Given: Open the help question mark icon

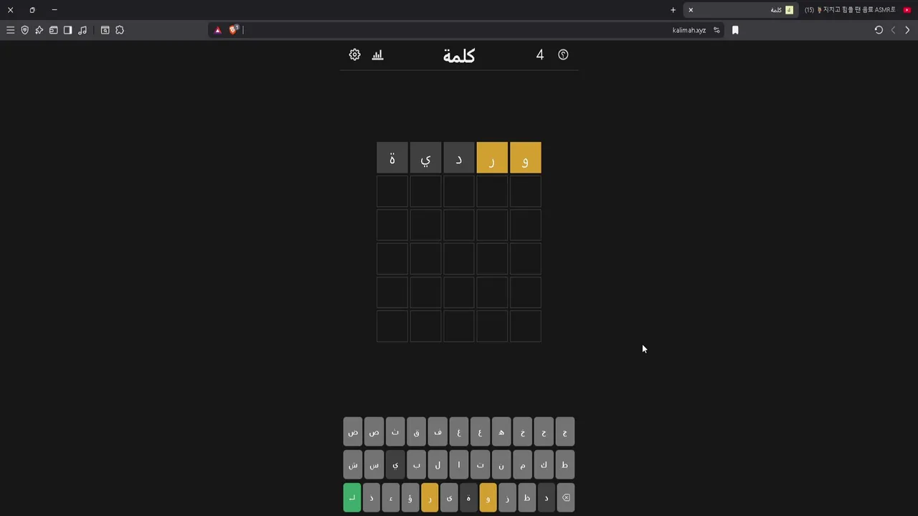Looking at the screenshot, I should (x=563, y=54).
